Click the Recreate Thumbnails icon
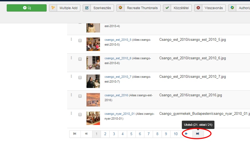Screen dimensions: 250x144 (x=120, y=8)
